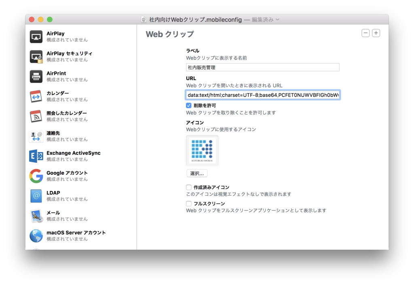This screenshot has width=414, height=286.
Task: Select カレンダー label in sidebar
Action: (57, 93)
